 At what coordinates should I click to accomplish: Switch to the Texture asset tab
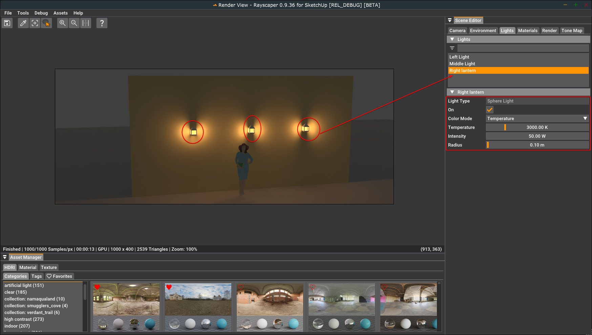point(49,267)
